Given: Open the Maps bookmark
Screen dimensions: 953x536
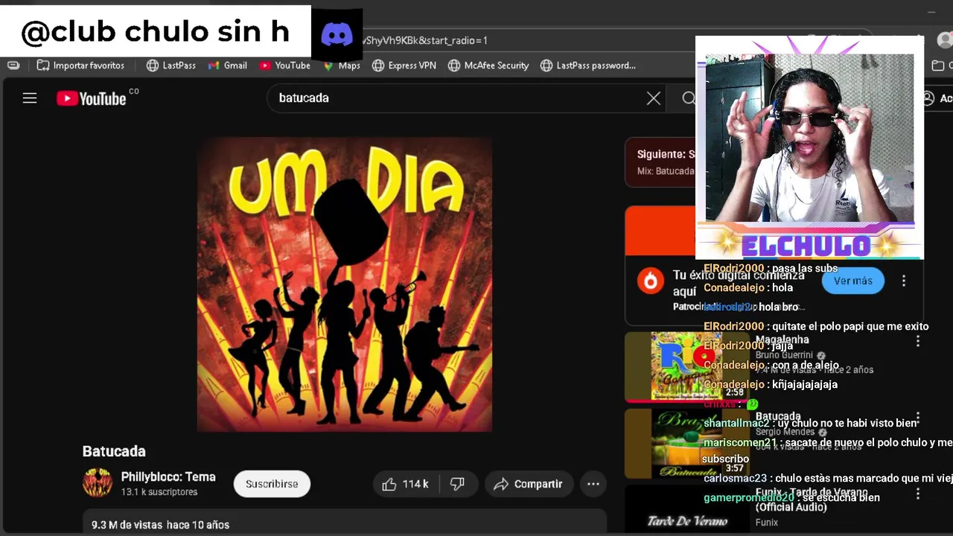Looking at the screenshot, I should (x=342, y=66).
